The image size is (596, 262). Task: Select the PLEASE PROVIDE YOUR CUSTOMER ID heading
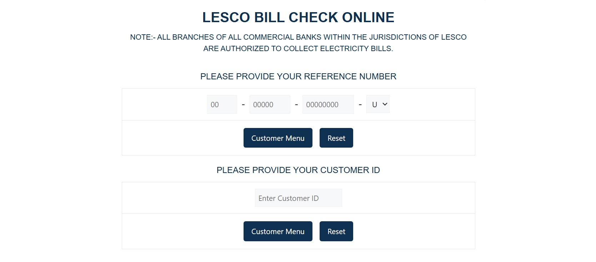click(298, 170)
